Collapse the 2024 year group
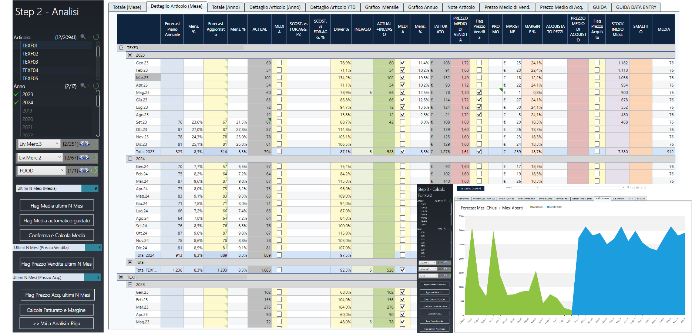Viewport: 692px width, 333px height. [x=130, y=159]
